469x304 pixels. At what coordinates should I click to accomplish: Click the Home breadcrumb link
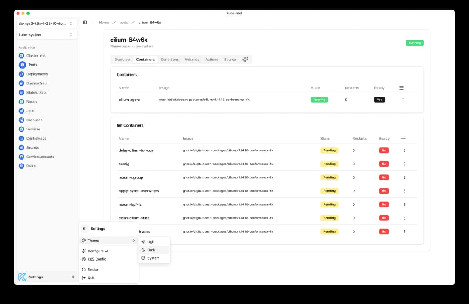coord(104,22)
